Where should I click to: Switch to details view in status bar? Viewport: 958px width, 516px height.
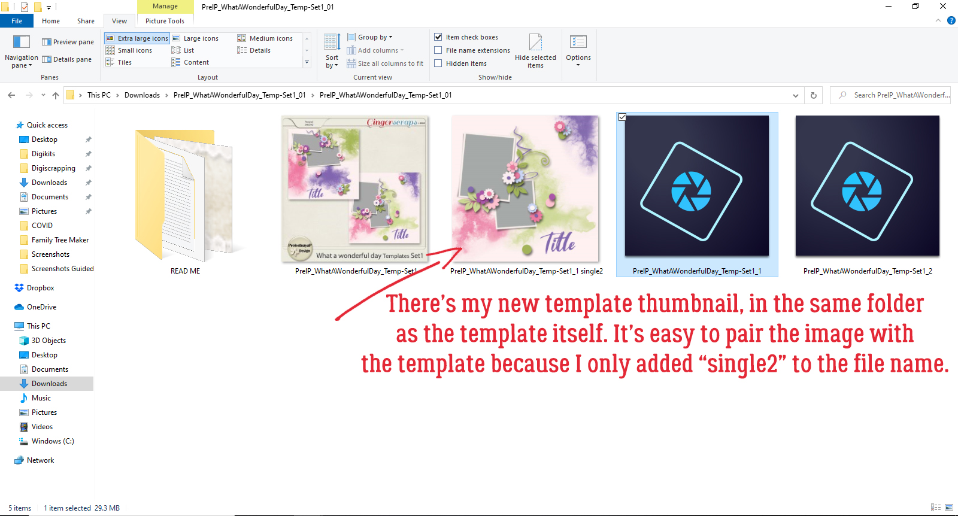tap(936, 508)
